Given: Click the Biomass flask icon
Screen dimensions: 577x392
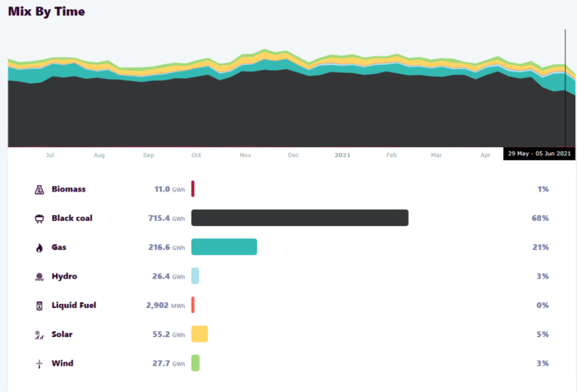Looking at the screenshot, I should [39, 189].
